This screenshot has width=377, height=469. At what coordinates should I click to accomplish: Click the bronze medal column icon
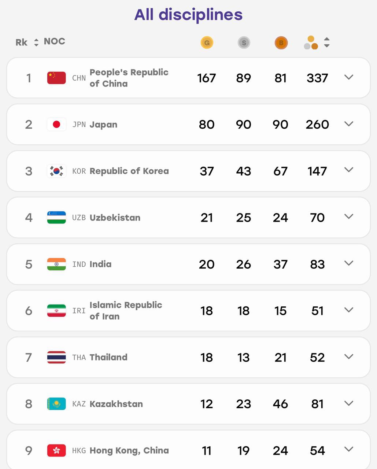pos(281,43)
